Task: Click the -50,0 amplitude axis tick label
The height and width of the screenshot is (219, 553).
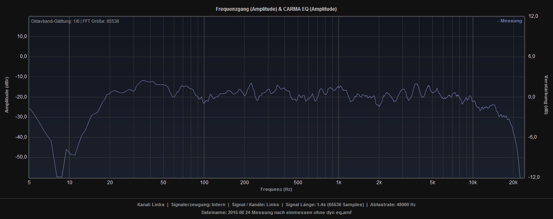Action: (20, 157)
